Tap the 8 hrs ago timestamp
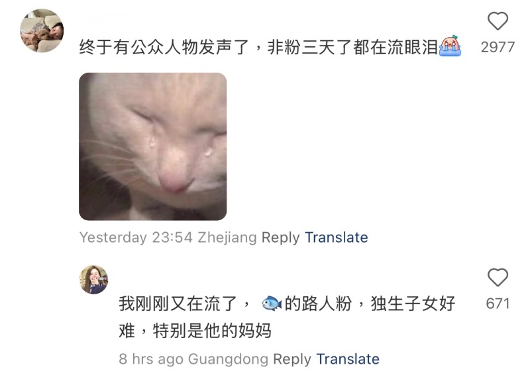The width and height of the screenshot is (530, 373). [151, 359]
